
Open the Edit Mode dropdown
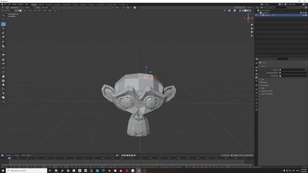pos(8,11)
